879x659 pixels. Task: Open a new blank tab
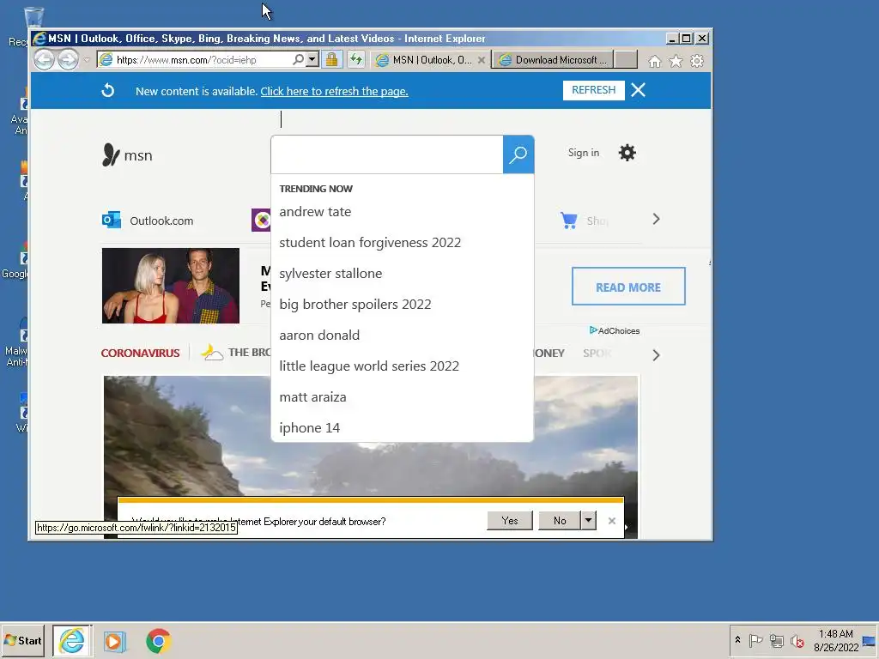626,60
